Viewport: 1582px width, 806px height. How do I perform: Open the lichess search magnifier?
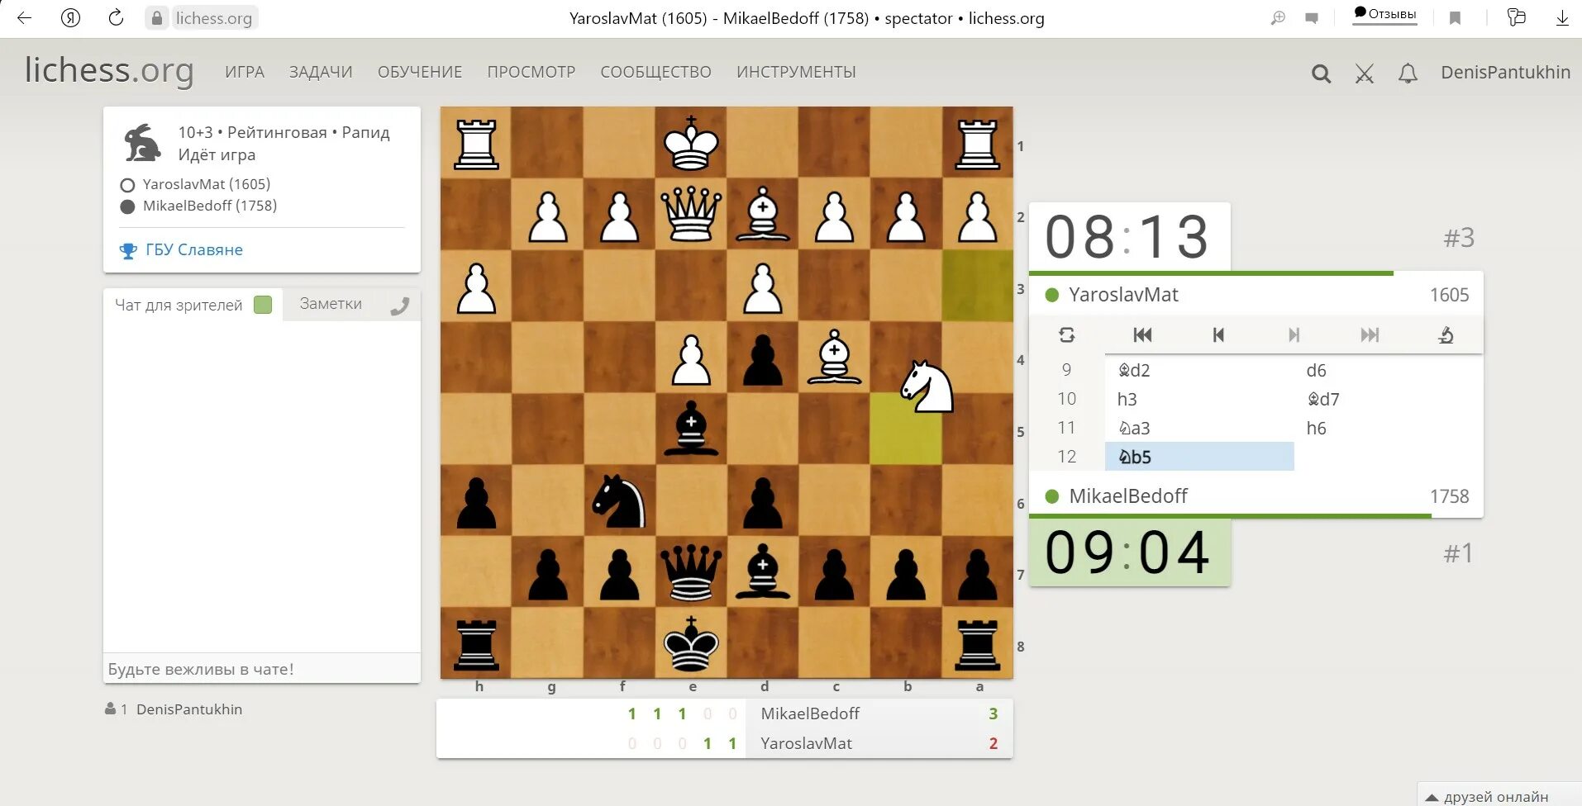coord(1321,73)
